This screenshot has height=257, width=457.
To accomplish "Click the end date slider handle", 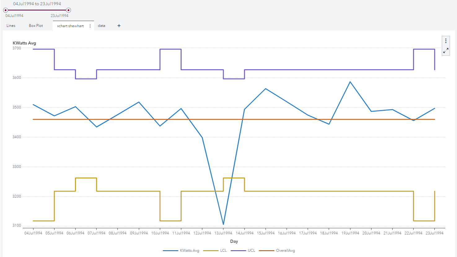I will click(x=68, y=10).
